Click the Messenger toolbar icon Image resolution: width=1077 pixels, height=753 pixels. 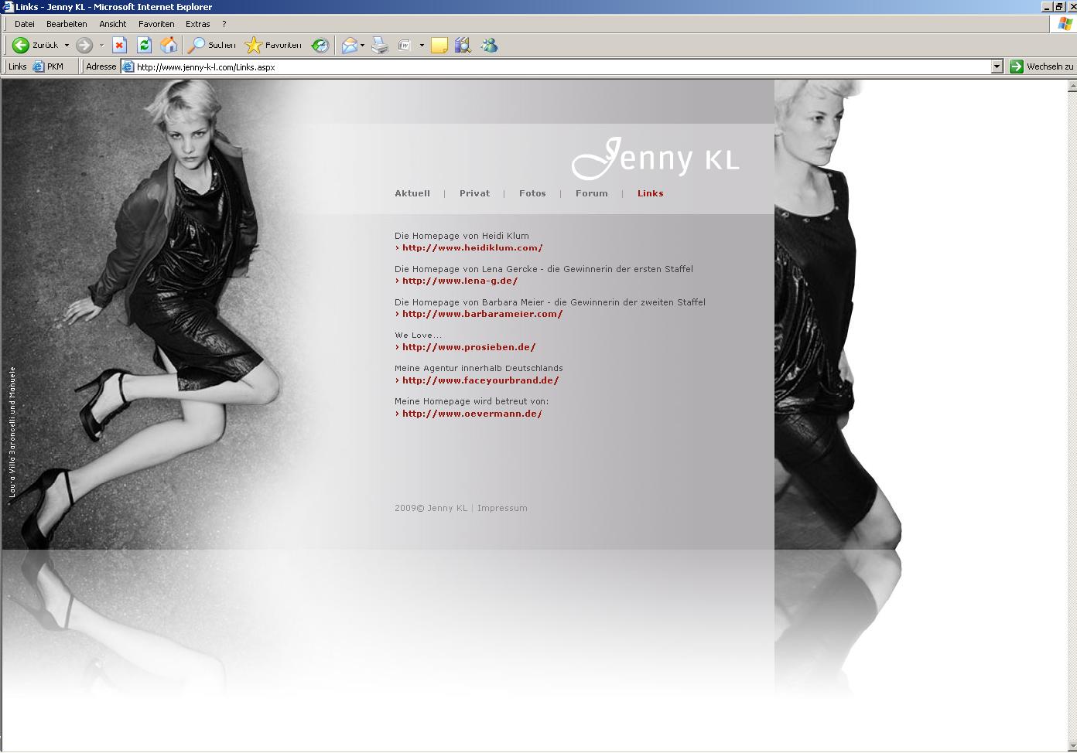pos(489,46)
